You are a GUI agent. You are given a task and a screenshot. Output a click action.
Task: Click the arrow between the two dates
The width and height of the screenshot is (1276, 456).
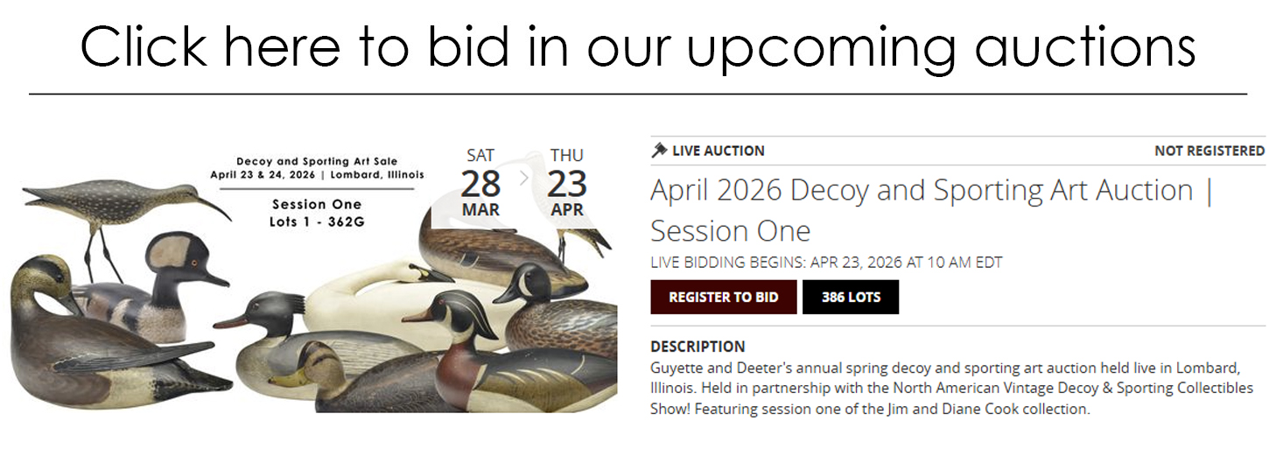point(524,178)
